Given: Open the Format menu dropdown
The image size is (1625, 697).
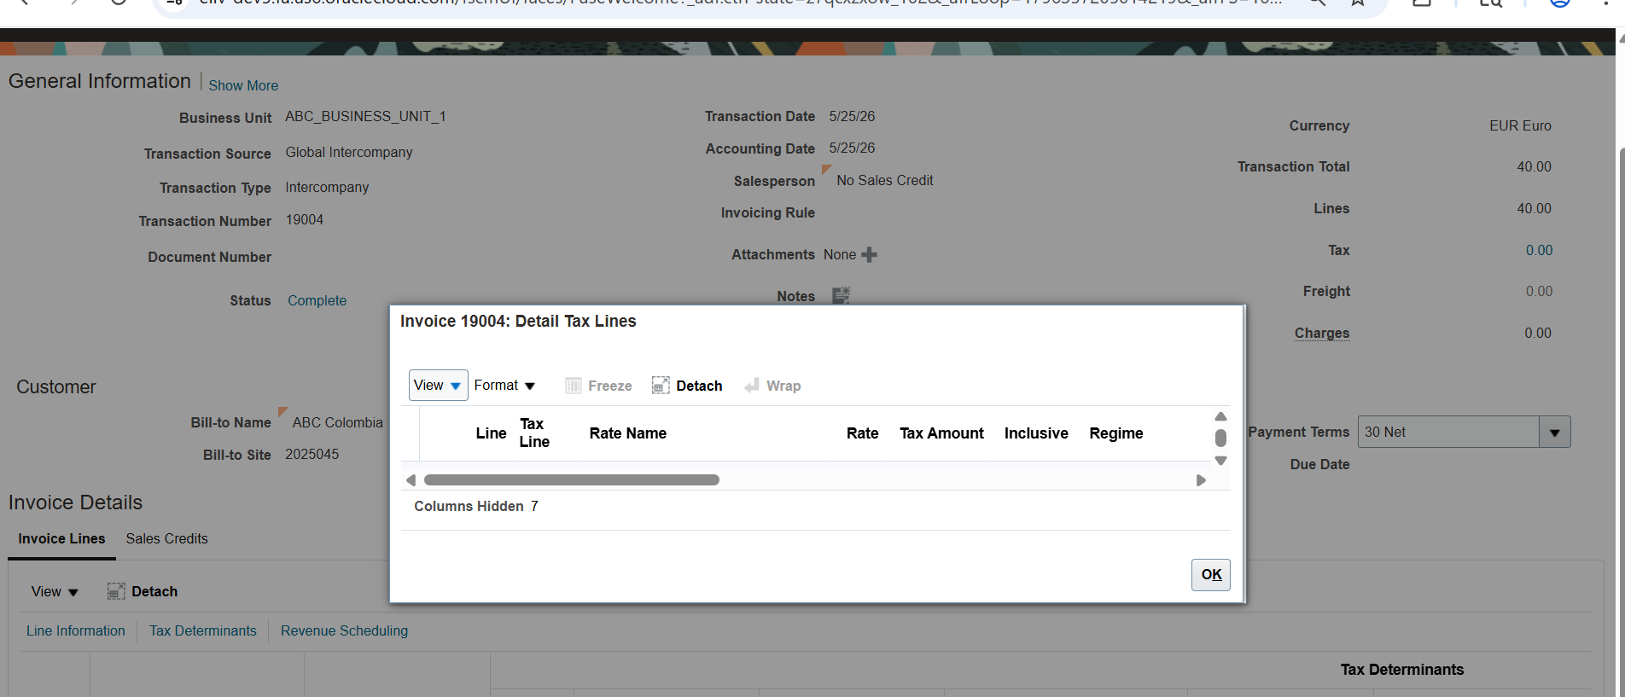Looking at the screenshot, I should (504, 386).
